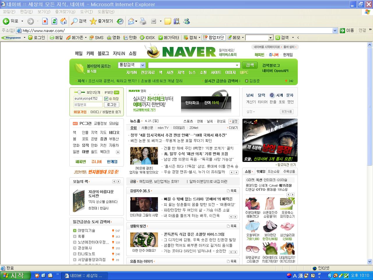373x280 pixels.
Task: Print the page with printer icon
Action: [143, 21]
